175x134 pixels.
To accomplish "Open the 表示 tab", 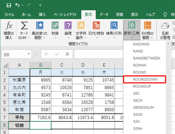I will [x=134, y=15].
